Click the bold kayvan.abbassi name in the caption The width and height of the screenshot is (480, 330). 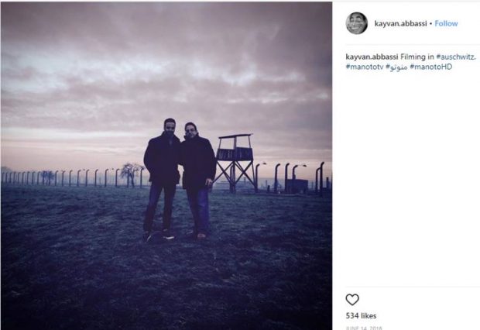point(372,57)
